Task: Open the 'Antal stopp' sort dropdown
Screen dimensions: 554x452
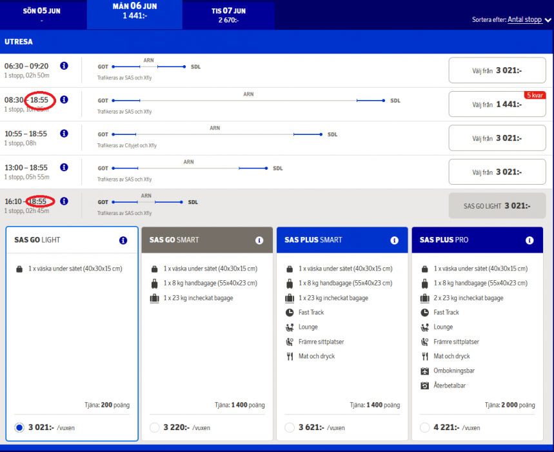Action: (524, 19)
